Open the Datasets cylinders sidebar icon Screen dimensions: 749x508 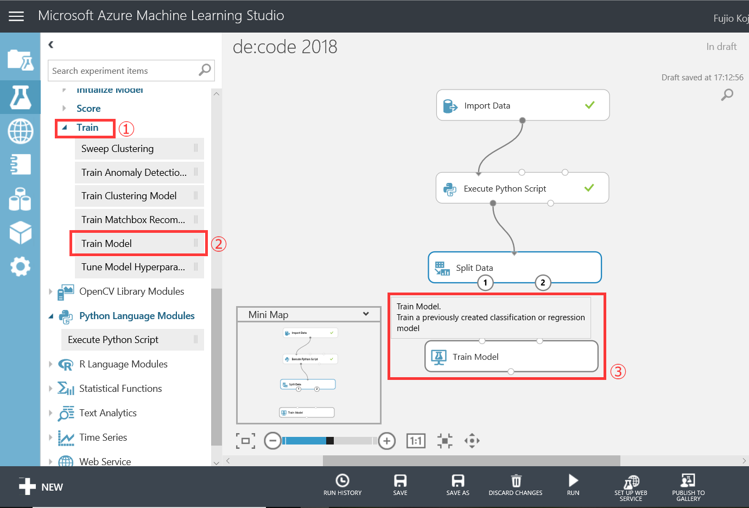click(20, 199)
